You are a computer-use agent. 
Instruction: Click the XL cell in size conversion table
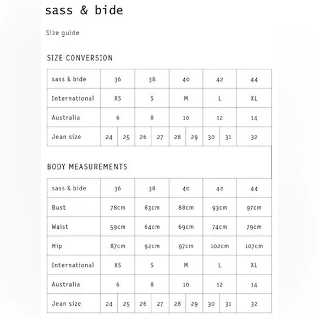[x=254, y=98]
